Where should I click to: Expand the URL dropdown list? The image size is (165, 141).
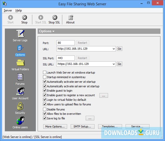(113, 49)
